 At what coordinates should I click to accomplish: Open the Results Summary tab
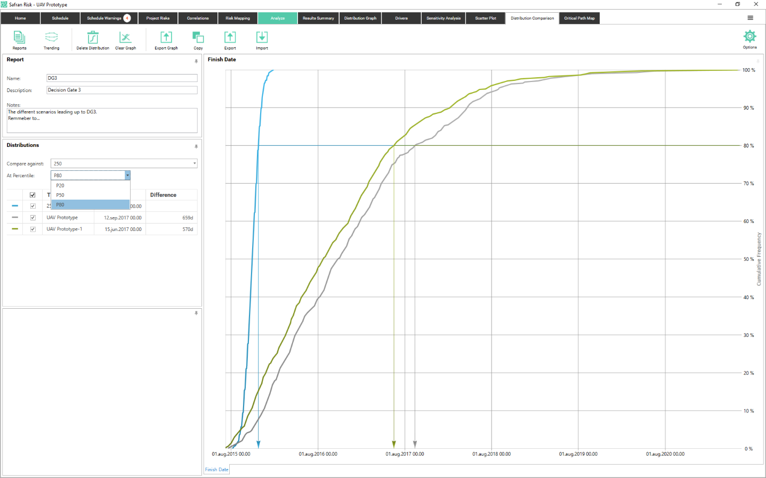tap(318, 18)
